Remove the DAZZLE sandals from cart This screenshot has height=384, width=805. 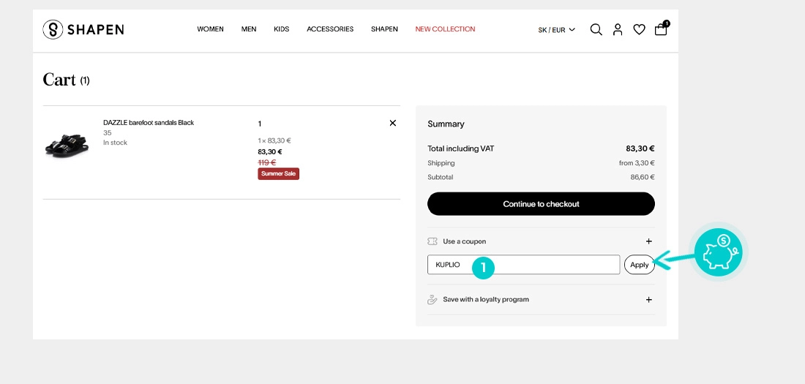[392, 123]
